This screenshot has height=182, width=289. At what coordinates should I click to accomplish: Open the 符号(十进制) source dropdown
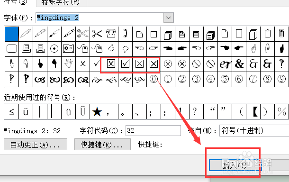(254, 130)
